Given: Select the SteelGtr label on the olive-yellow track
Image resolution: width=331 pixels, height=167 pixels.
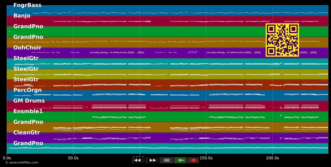Looking at the screenshot, I should click(26, 69).
